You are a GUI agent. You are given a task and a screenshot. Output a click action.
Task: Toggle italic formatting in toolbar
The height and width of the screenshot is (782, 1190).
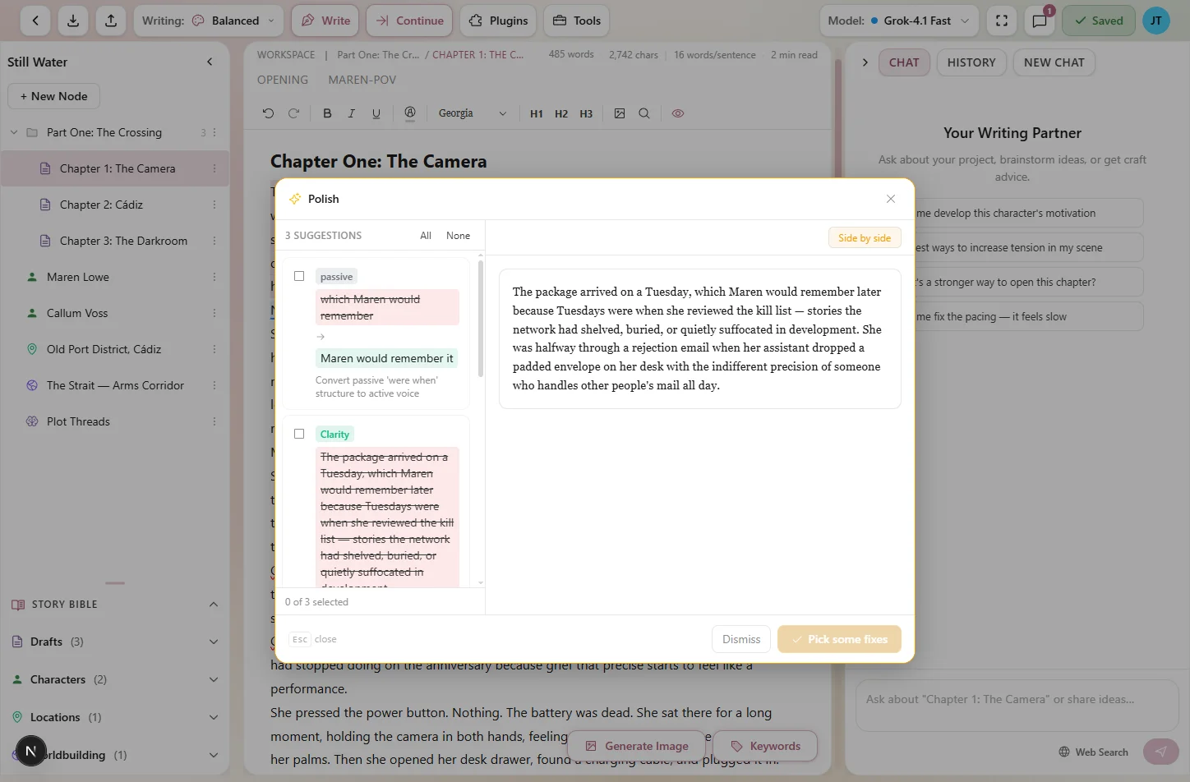tap(352, 113)
